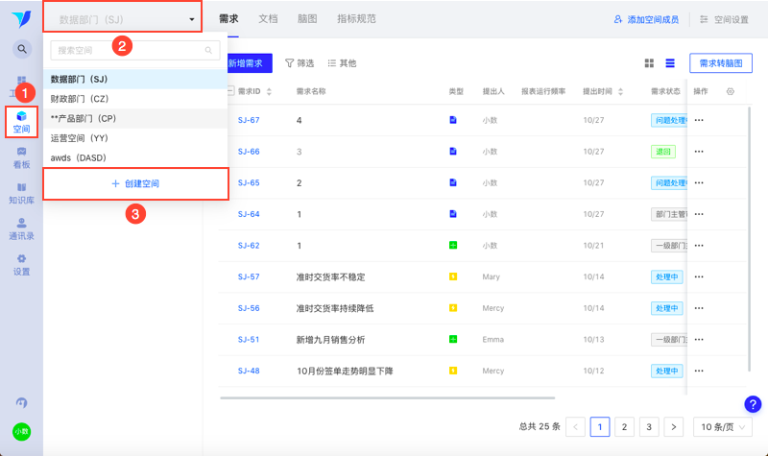Sort by 需求ID column arrows

tap(269, 91)
